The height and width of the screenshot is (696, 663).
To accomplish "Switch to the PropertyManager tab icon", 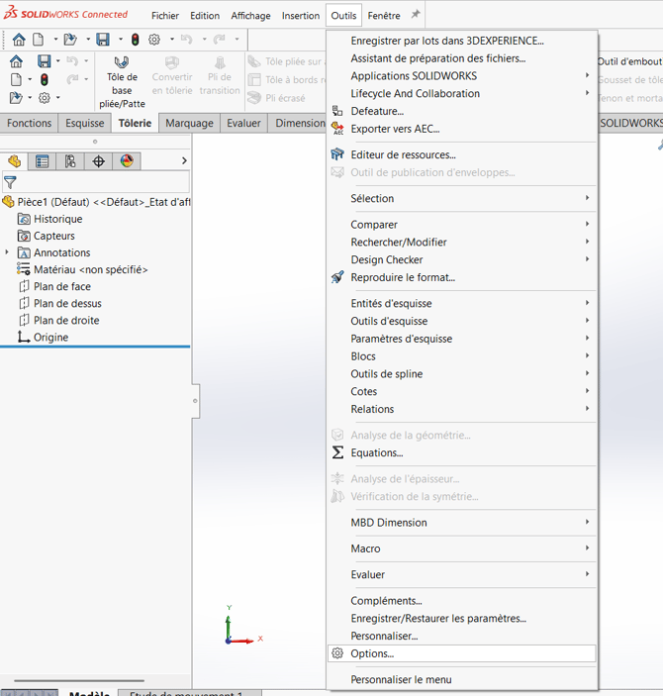I will 43,161.
